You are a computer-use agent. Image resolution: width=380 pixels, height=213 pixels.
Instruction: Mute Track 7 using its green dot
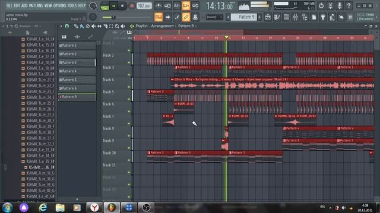point(129,124)
